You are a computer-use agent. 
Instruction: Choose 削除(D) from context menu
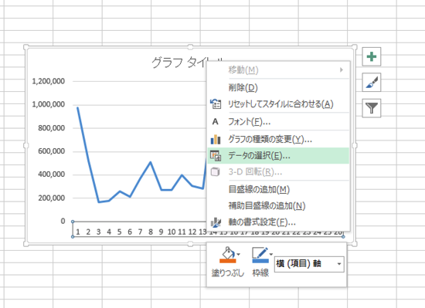click(x=278, y=87)
